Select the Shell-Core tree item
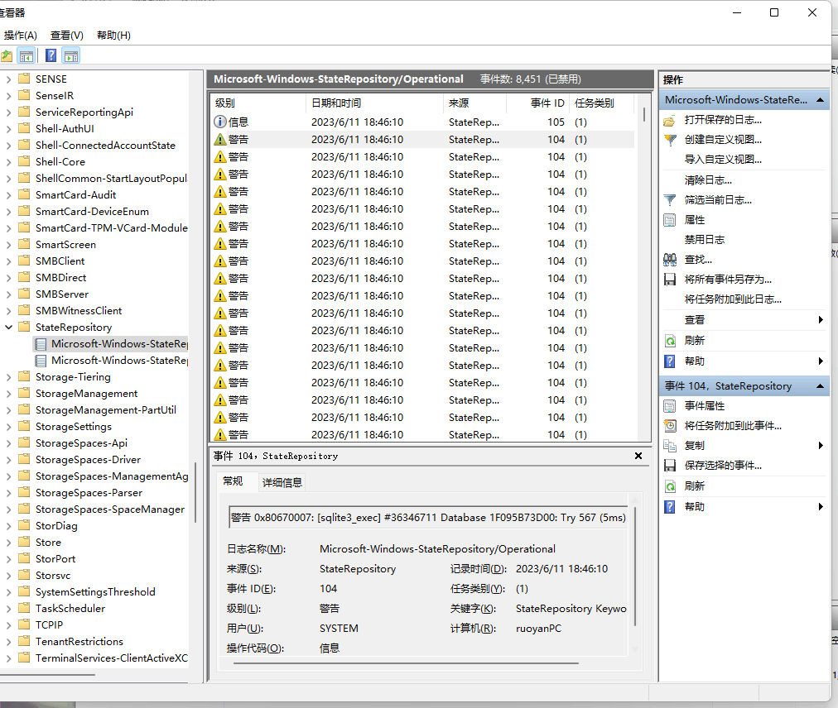Viewport: 838px width, 708px height. click(60, 162)
